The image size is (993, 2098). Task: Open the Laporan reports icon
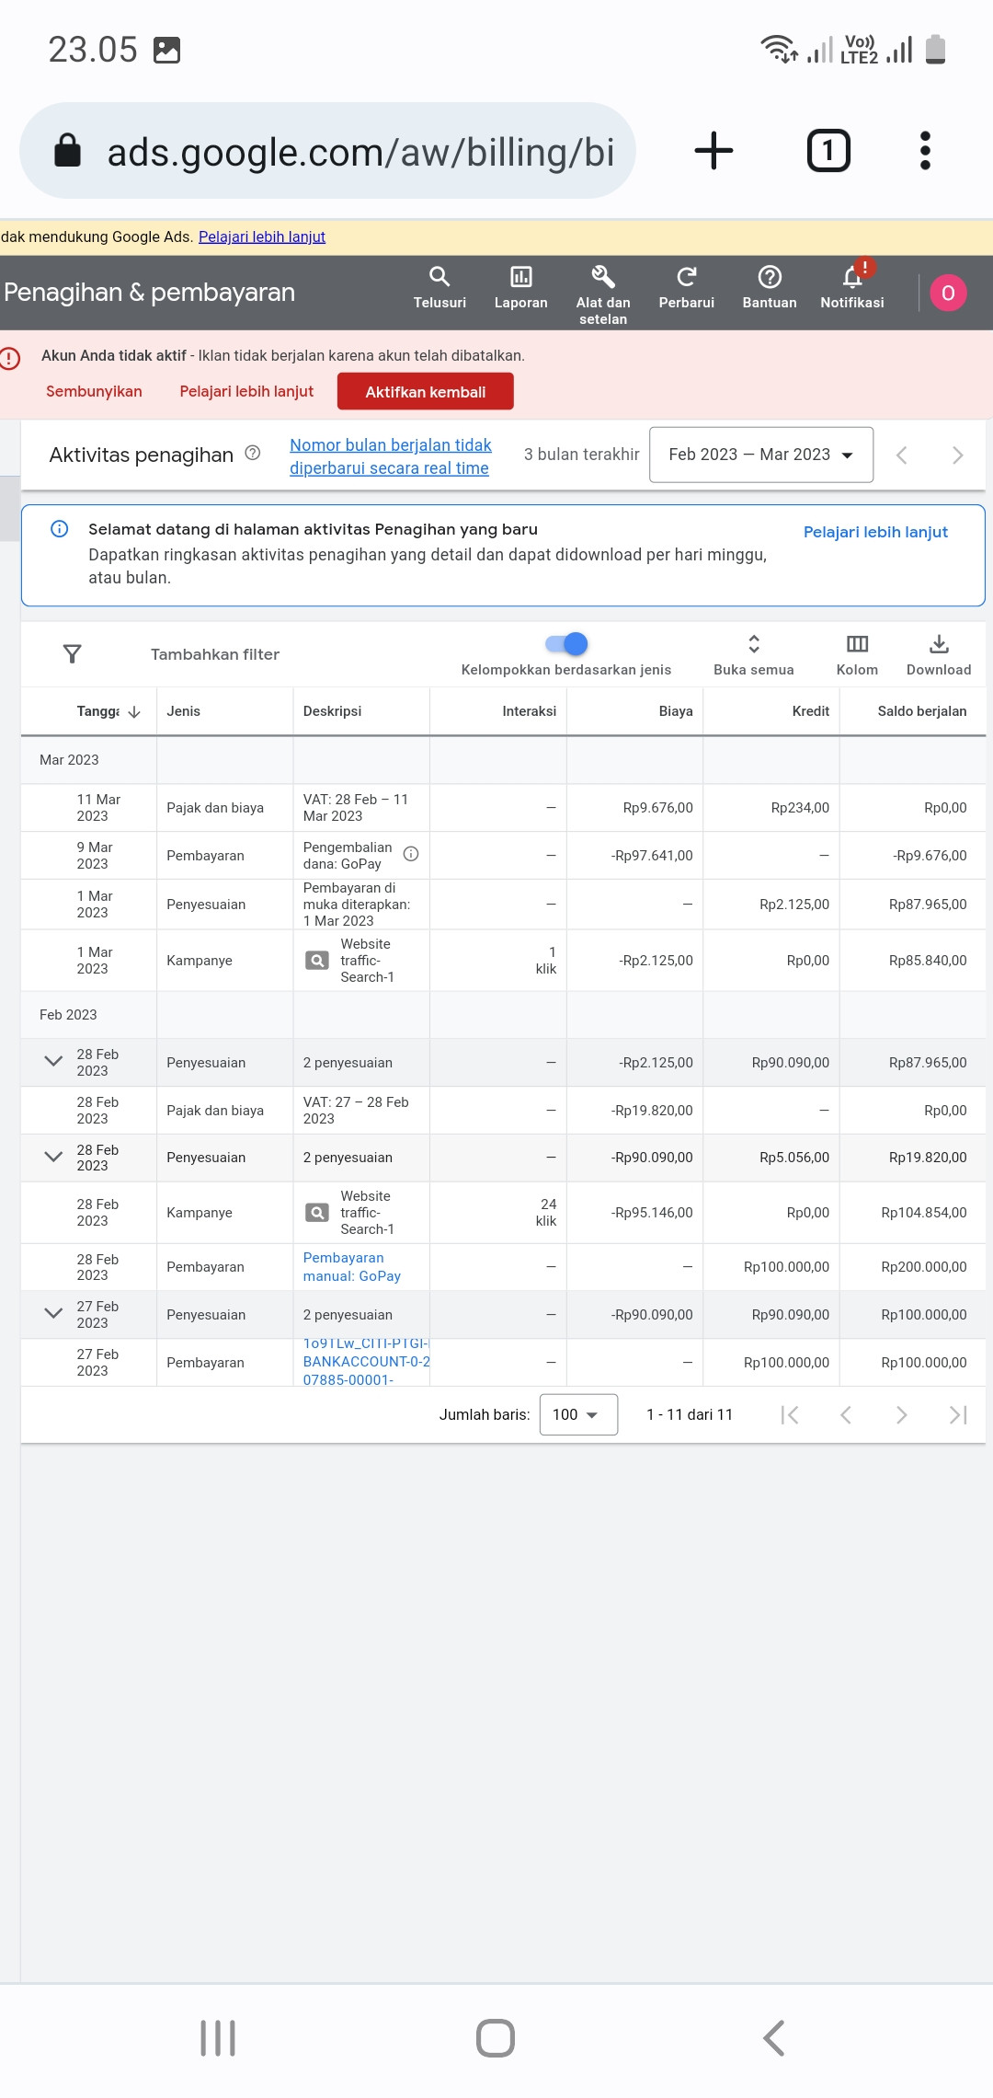coord(520,277)
